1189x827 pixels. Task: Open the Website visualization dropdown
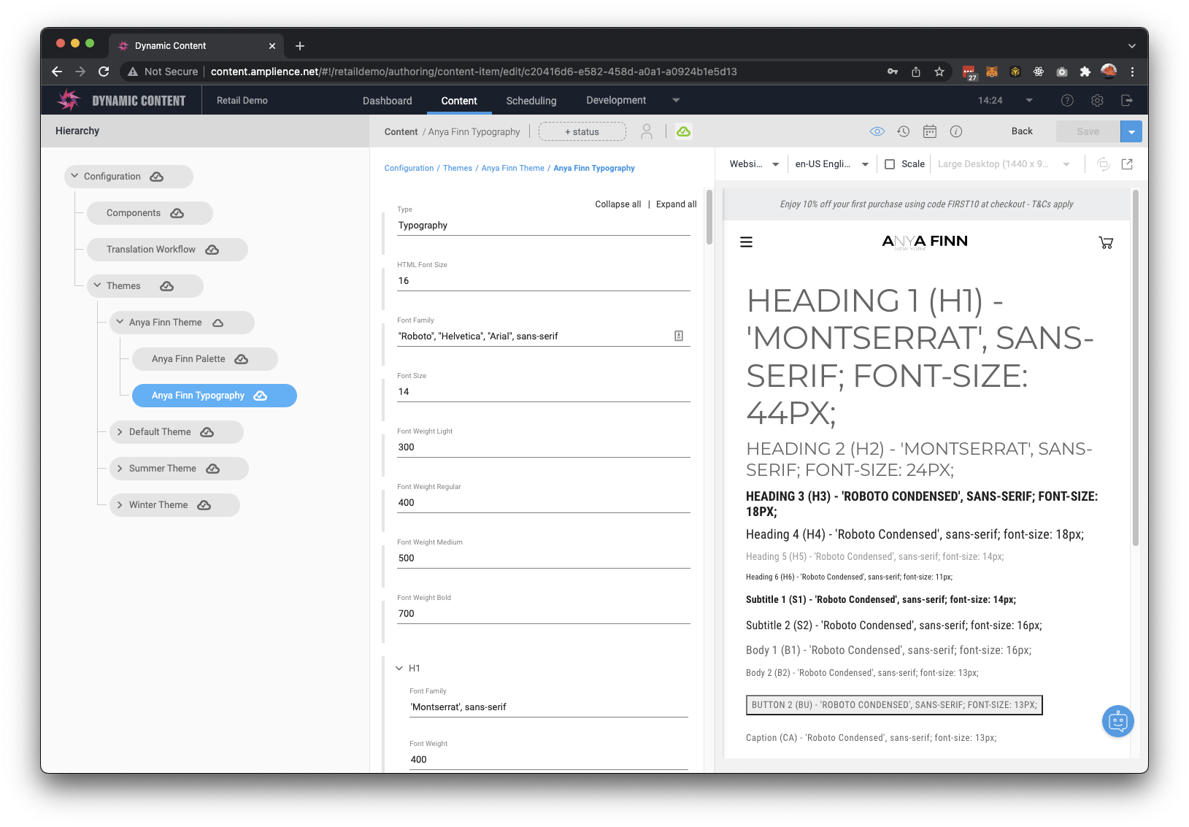754,164
